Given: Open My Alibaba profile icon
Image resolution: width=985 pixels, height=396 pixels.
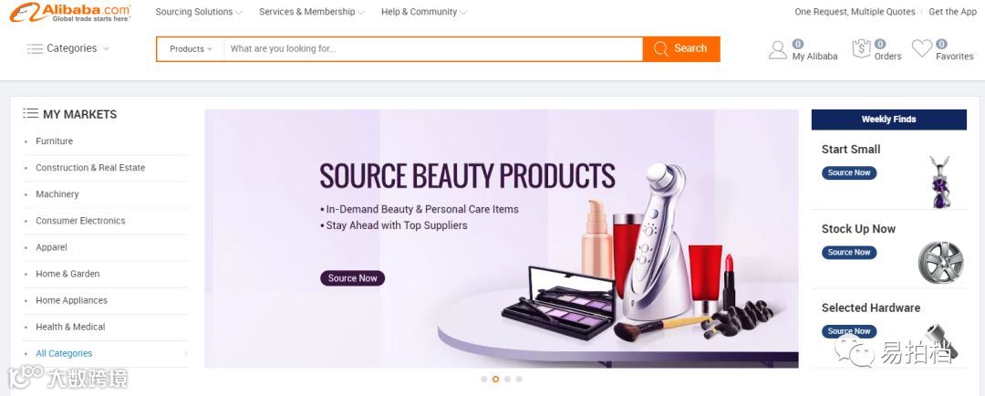Looking at the screenshot, I should coord(778,50).
